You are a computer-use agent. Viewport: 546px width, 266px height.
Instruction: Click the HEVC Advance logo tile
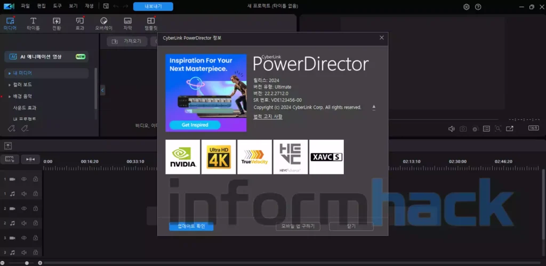click(x=291, y=157)
